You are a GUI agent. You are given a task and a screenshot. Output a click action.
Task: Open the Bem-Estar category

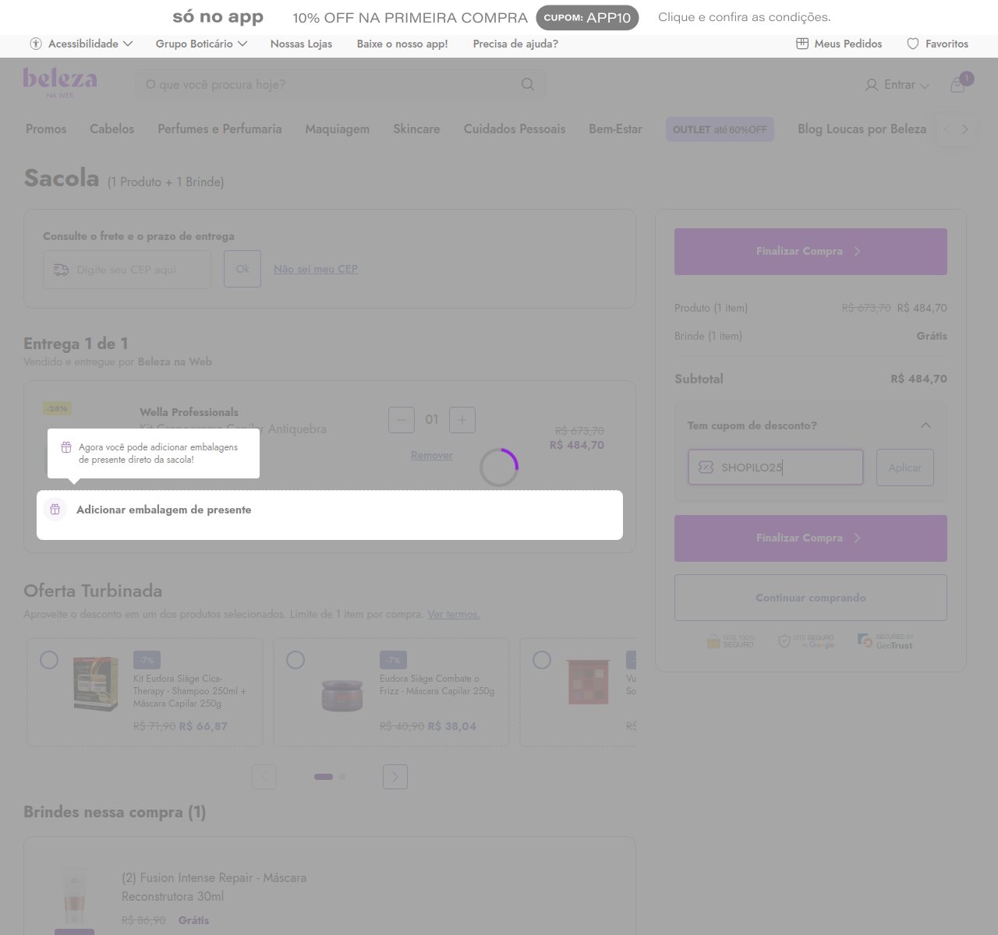(x=616, y=129)
